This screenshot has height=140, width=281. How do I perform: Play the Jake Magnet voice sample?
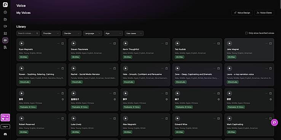pyautogui.click(x=229, y=43)
